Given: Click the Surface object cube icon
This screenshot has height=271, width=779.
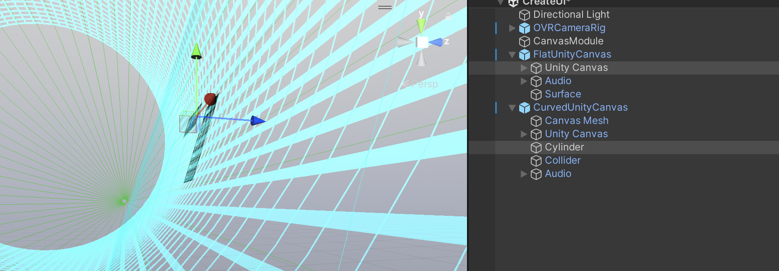Looking at the screenshot, I should click(536, 94).
